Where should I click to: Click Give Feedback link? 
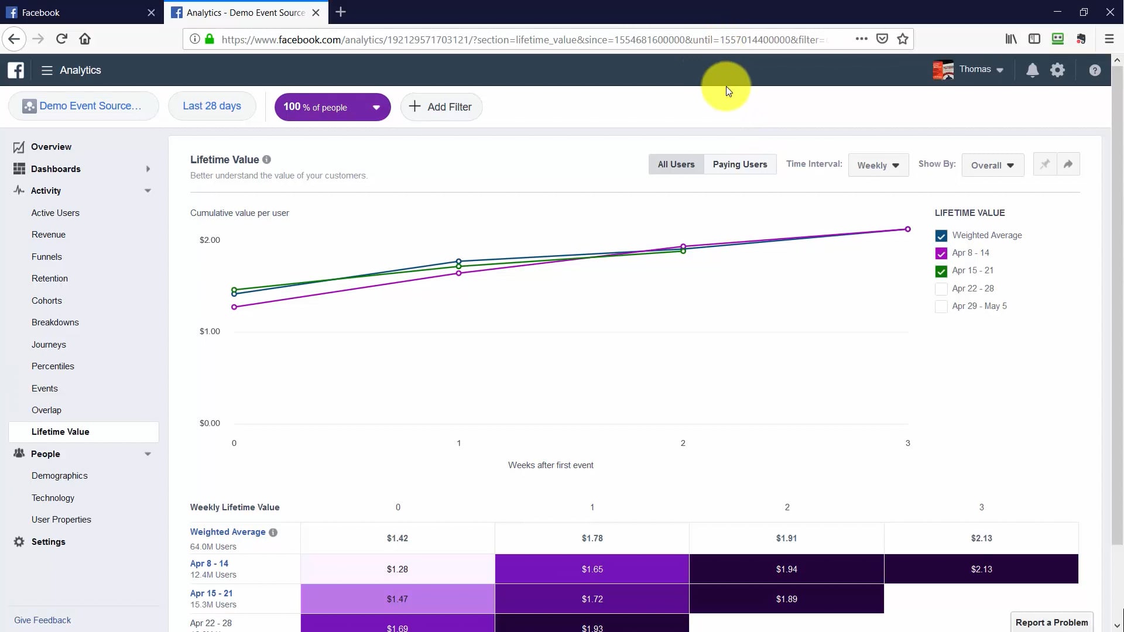42,620
